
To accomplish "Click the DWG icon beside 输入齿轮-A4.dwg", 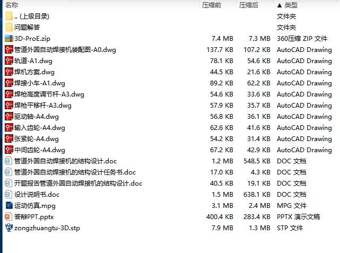I will coord(9,128).
